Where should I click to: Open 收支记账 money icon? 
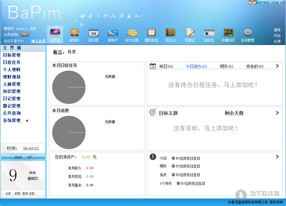(132, 32)
